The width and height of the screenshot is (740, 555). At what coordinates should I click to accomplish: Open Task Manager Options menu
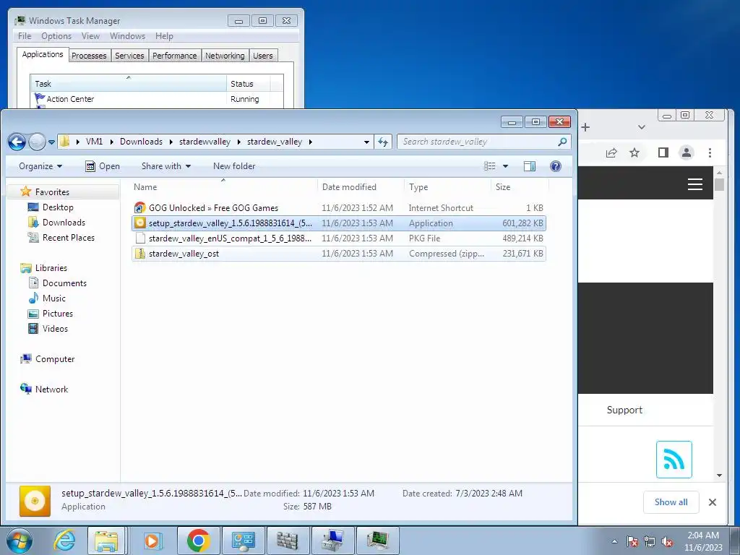tap(56, 36)
